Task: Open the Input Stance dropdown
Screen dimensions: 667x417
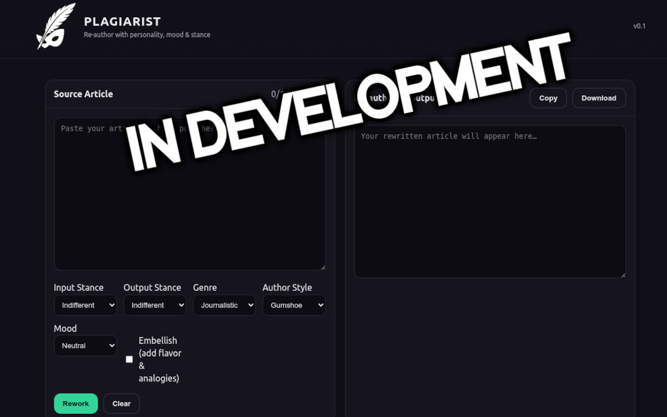Action: tap(85, 305)
